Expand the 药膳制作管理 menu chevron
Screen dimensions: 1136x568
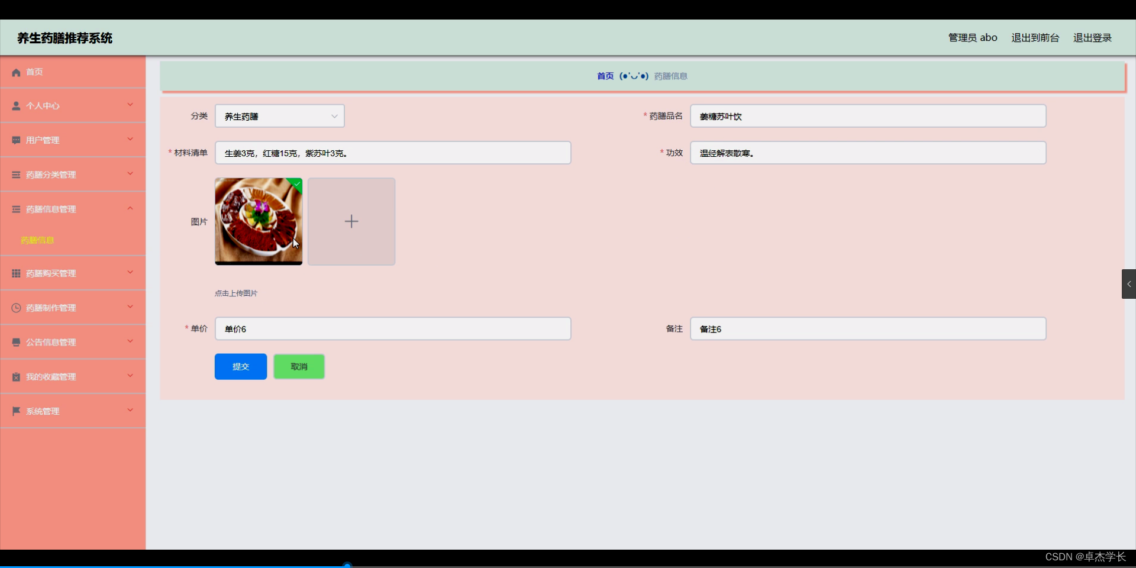pos(130,306)
